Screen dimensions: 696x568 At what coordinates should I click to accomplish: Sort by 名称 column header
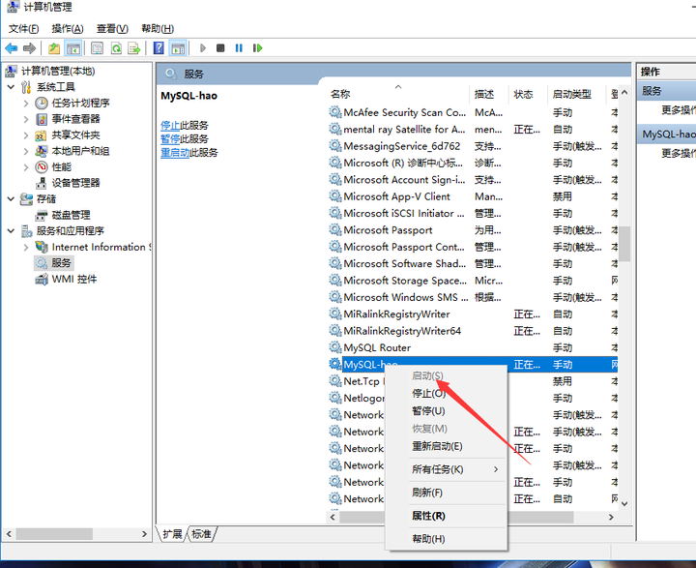[x=398, y=94]
